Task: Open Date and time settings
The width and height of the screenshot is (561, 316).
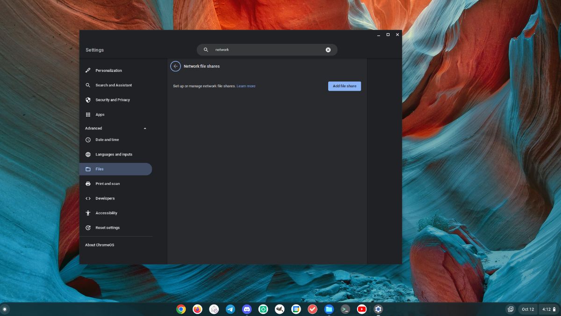Action: tap(107, 140)
